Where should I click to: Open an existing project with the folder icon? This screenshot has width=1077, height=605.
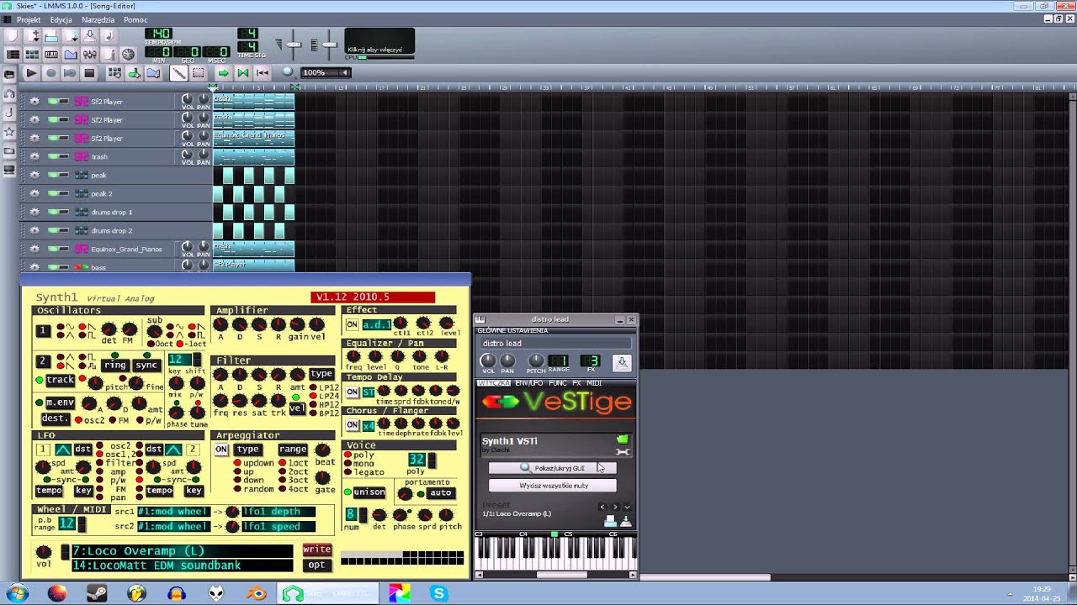(51, 36)
